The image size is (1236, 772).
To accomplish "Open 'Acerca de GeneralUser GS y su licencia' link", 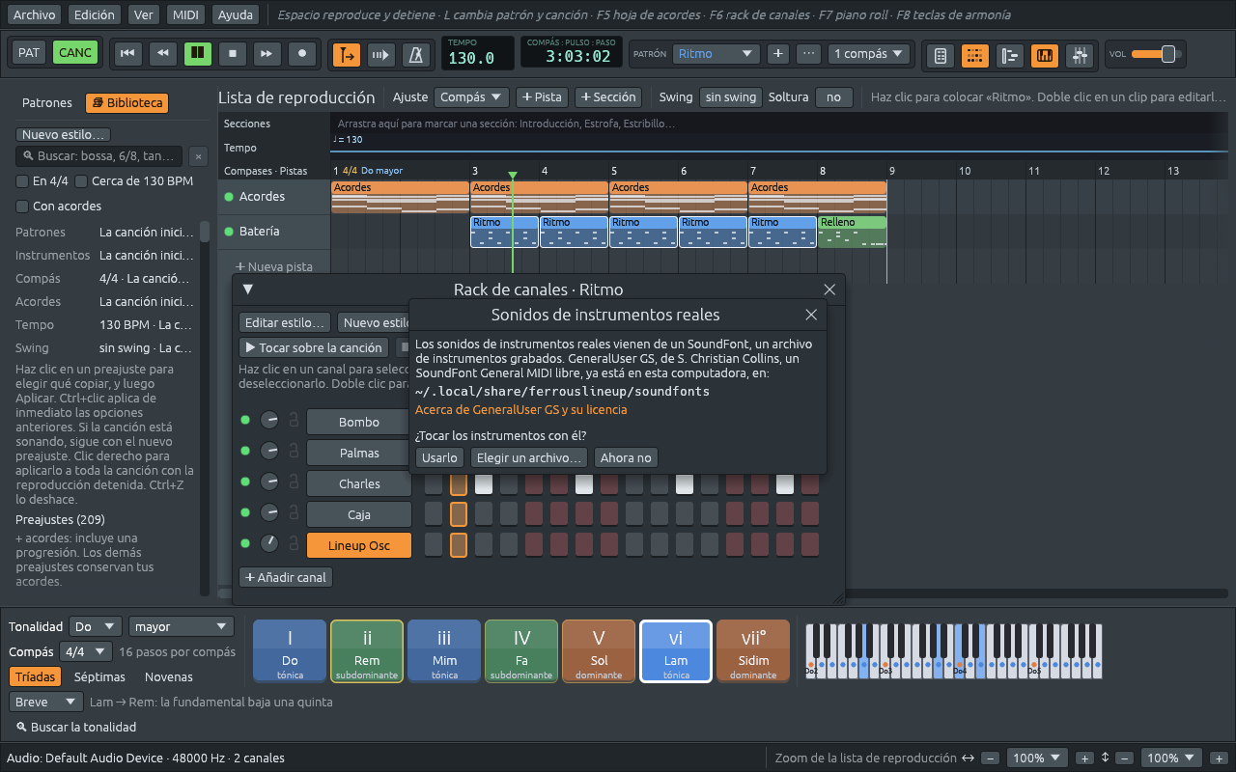I will [520, 409].
